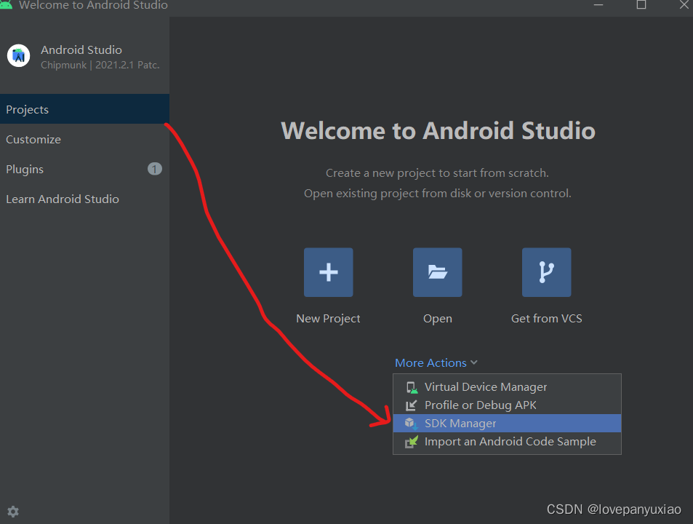Image resolution: width=693 pixels, height=524 pixels.
Task: Click the Virtual Device Manager icon
Action: pos(412,387)
